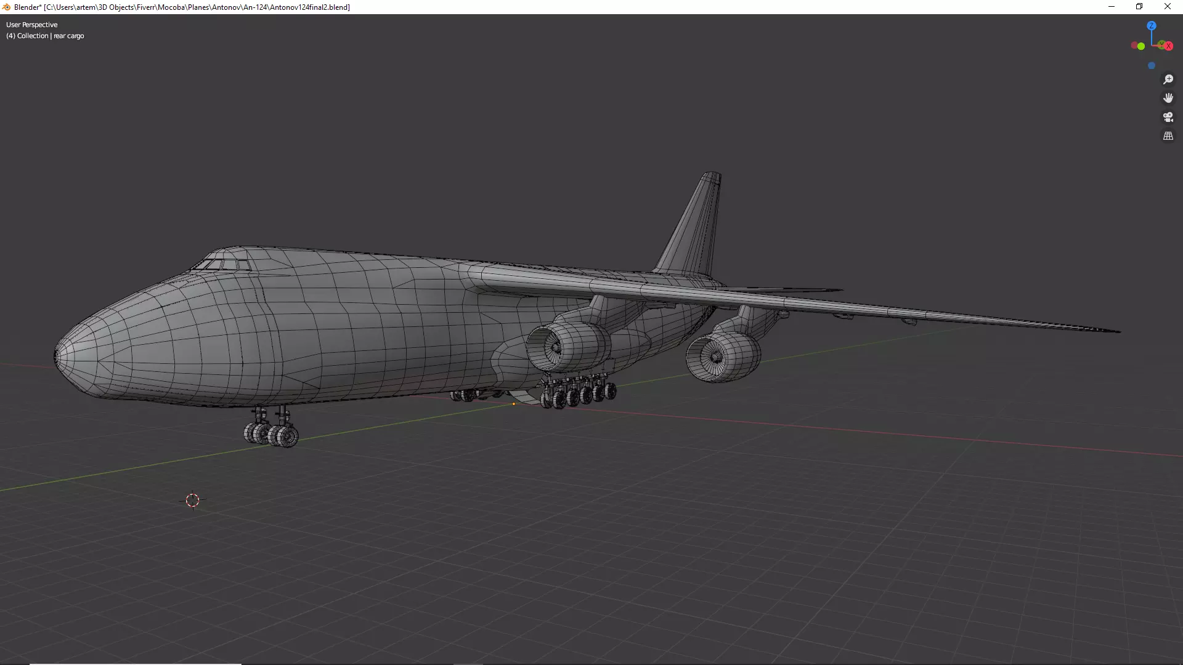The height and width of the screenshot is (665, 1183).
Task: Click the green Y axis gizmo ball
Action: tap(1161, 44)
